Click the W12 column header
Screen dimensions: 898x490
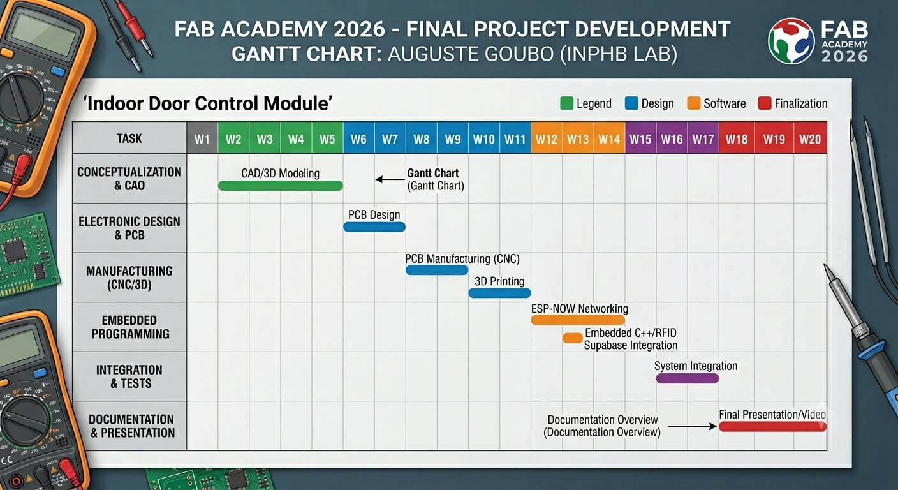click(546, 138)
